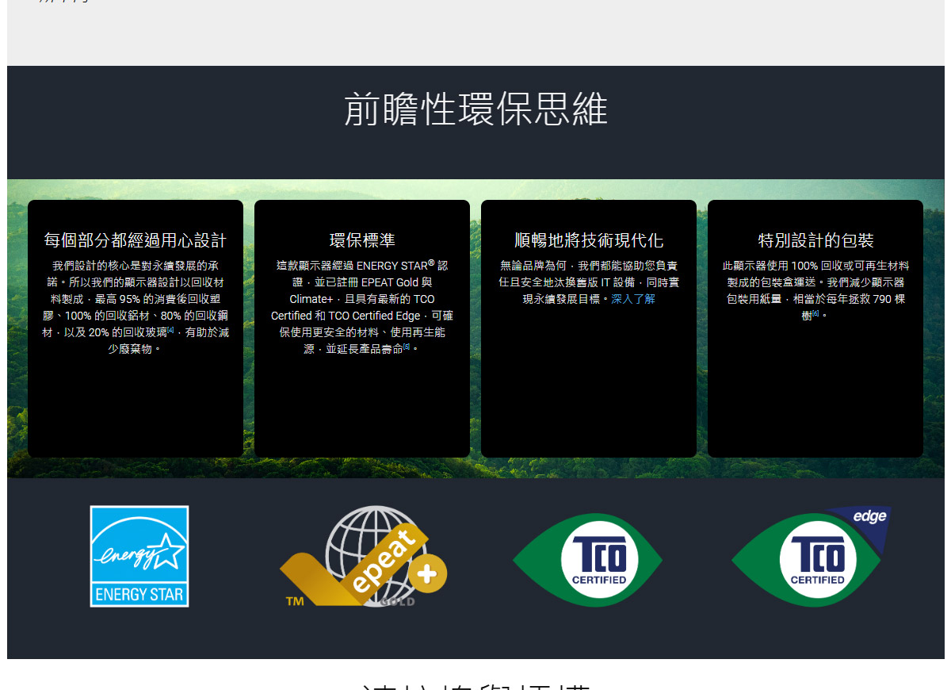
Task: Open footnote [4] after 回收玻璃
Action: click(170, 330)
